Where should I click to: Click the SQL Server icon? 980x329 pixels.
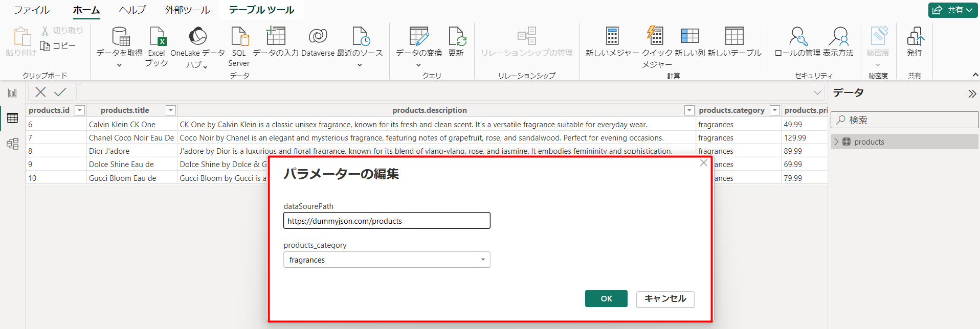coord(239,37)
